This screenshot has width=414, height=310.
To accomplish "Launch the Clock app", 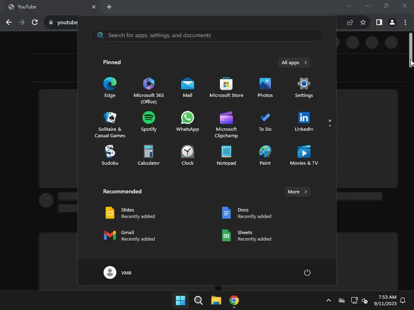I will [188, 155].
